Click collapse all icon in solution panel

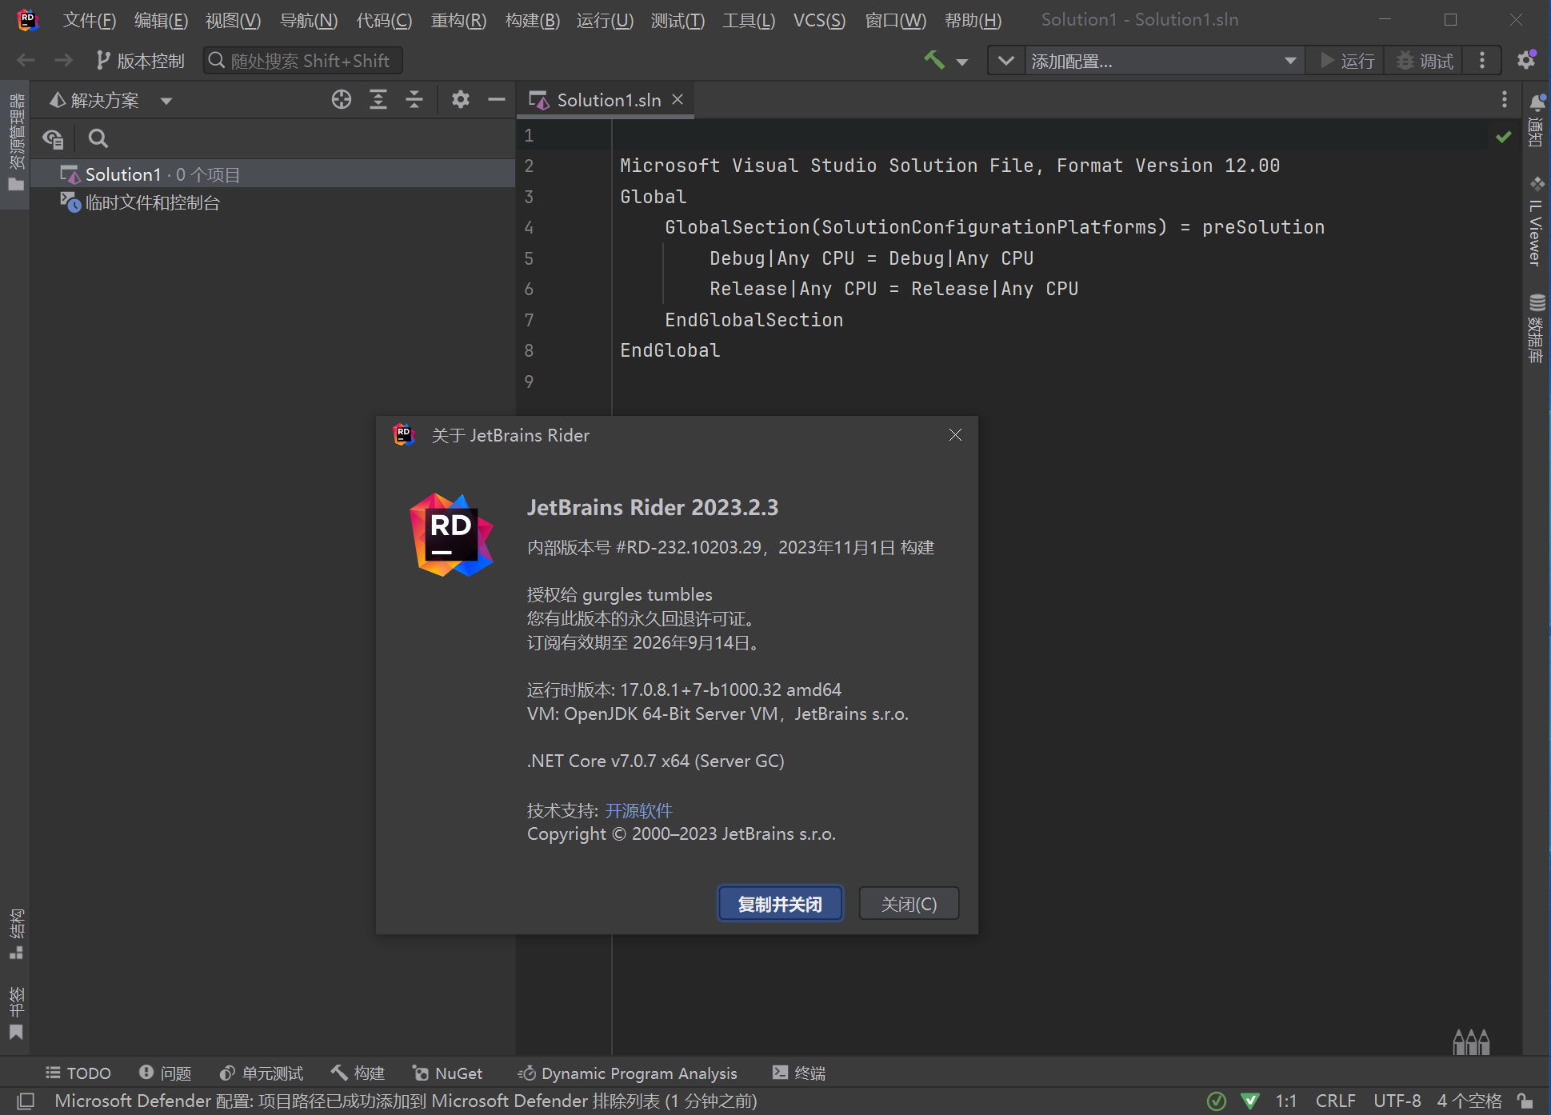coord(414,99)
